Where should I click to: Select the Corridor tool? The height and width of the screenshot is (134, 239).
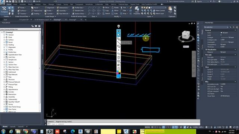50,14
